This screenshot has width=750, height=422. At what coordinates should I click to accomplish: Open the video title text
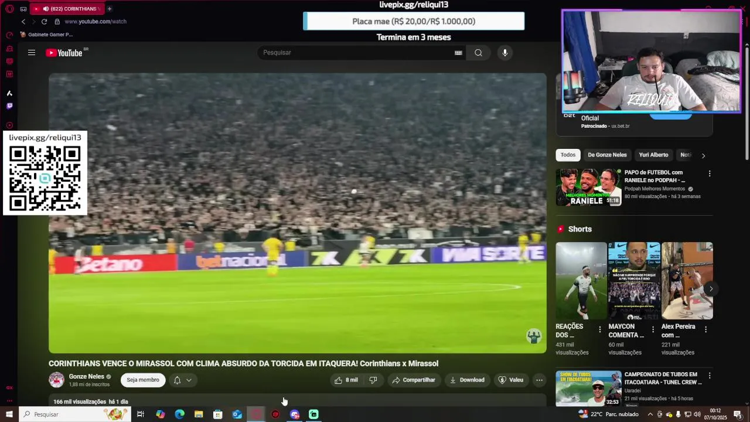[243, 363]
